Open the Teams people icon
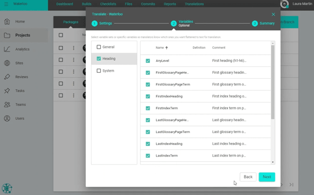 [x=7, y=104]
